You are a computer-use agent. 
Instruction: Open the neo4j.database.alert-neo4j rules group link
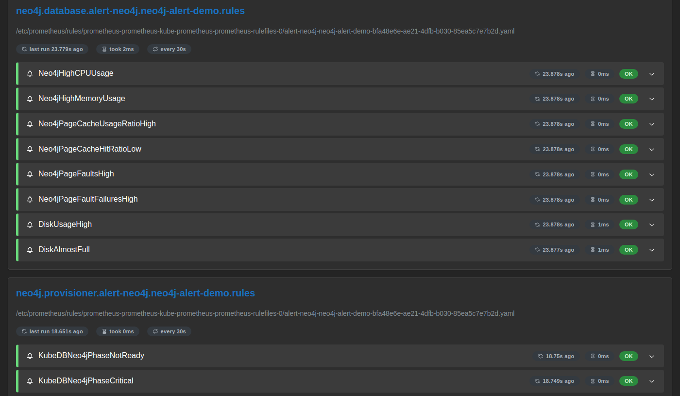pyautogui.click(x=130, y=11)
